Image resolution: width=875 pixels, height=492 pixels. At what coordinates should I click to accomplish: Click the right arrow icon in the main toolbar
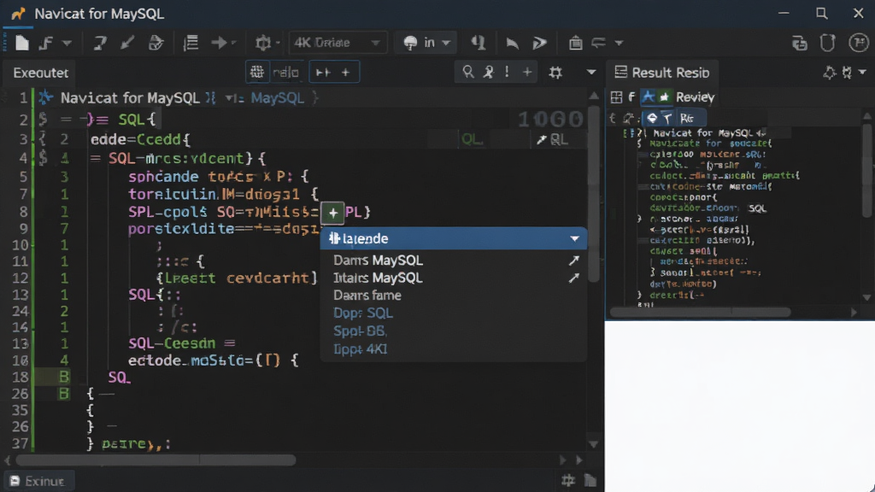point(219,43)
